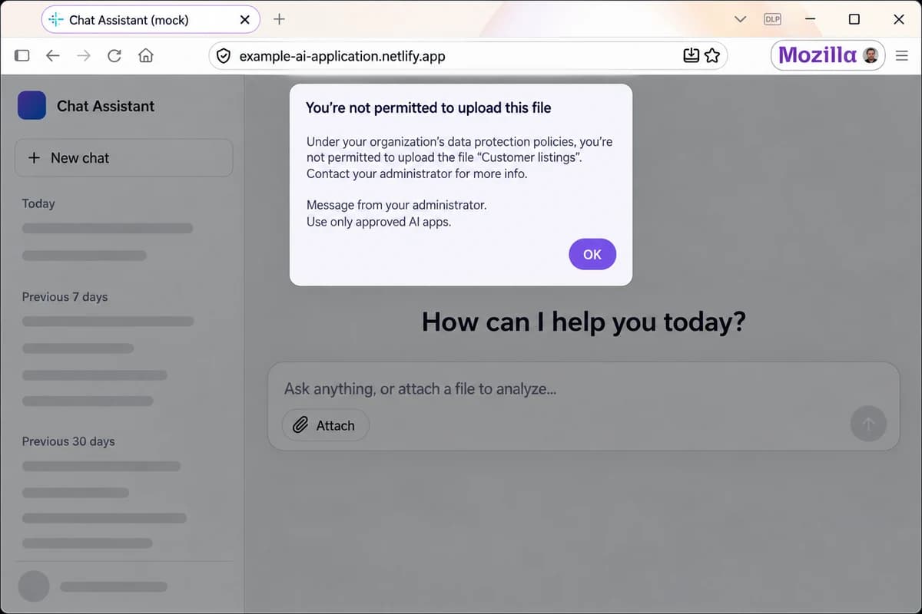Screen dimensions: 922x614
Task: Toggle the sidebar panel icon
Action: pyautogui.click(x=22, y=55)
